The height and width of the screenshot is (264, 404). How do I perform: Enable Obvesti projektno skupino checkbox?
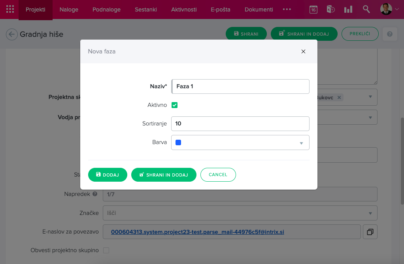pos(106,250)
